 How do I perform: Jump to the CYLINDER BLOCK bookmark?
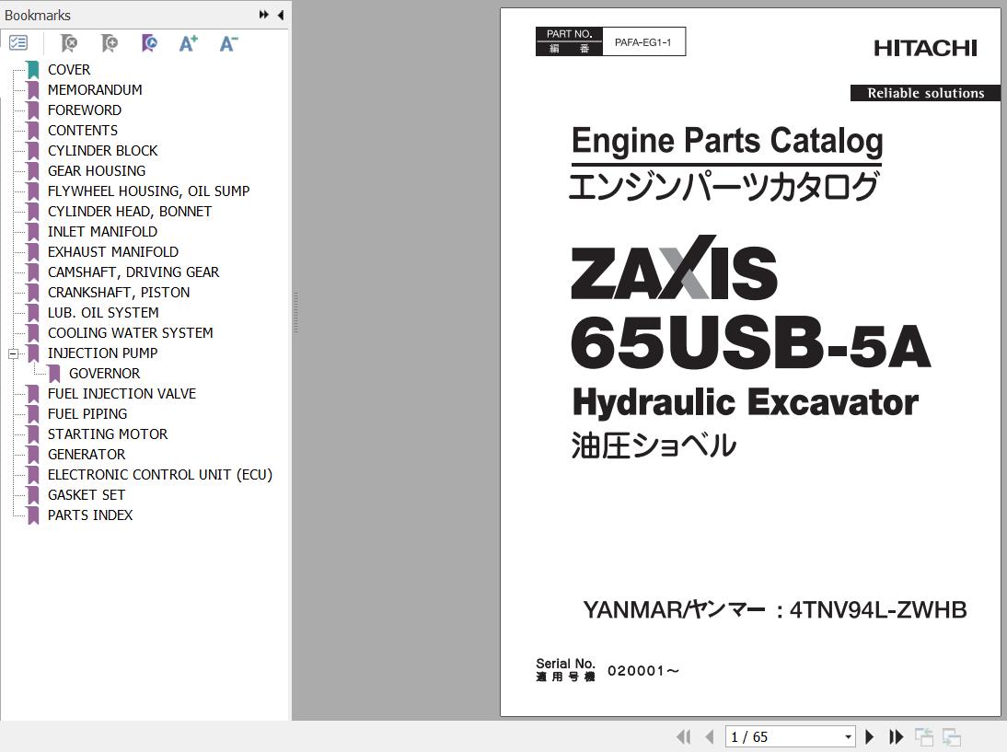(x=103, y=150)
